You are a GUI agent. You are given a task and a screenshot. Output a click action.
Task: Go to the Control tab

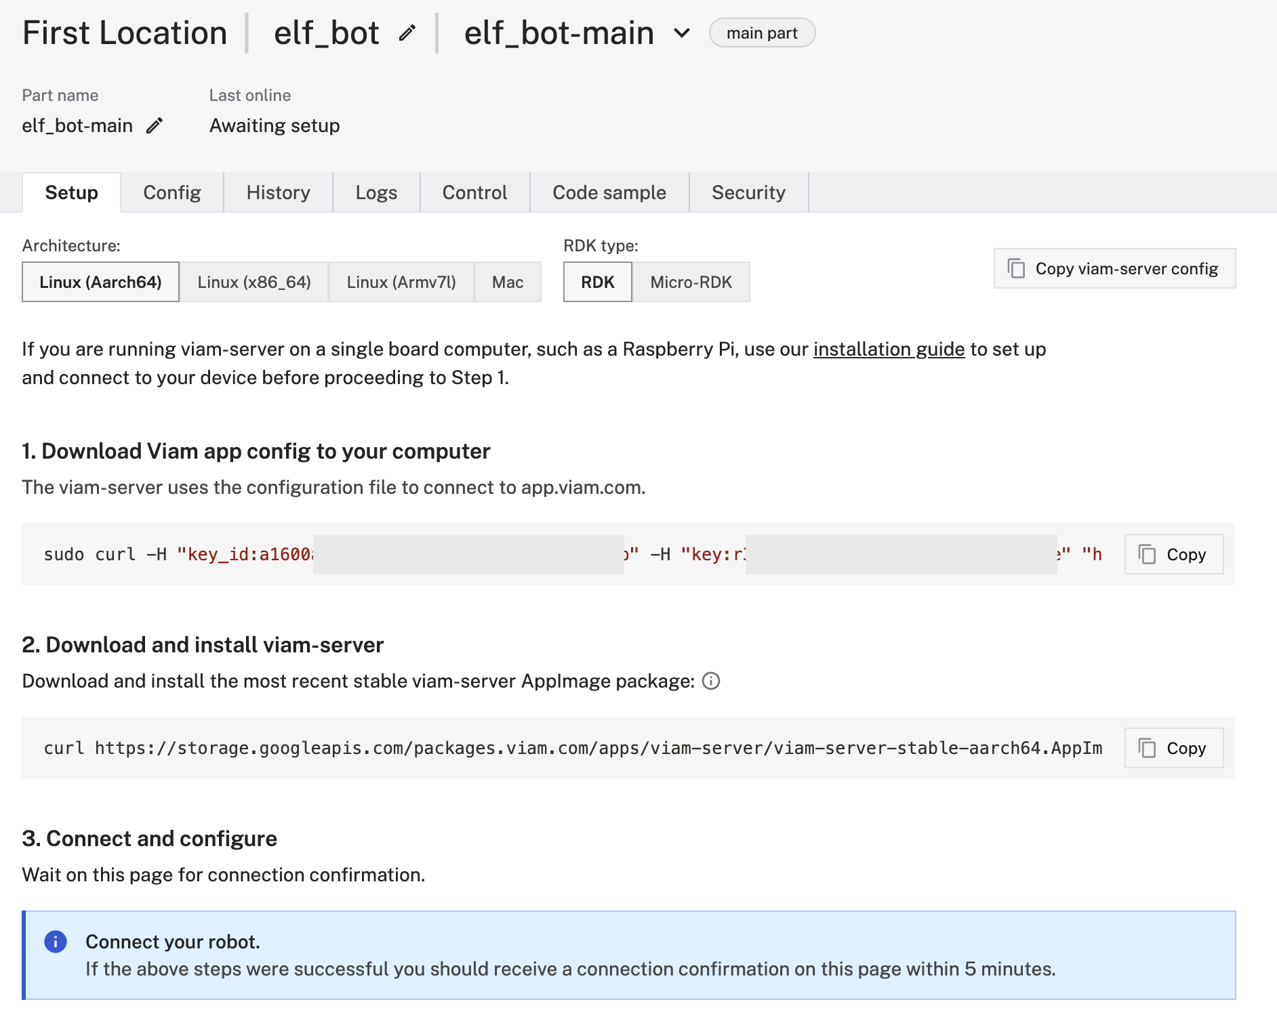[474, 192]
